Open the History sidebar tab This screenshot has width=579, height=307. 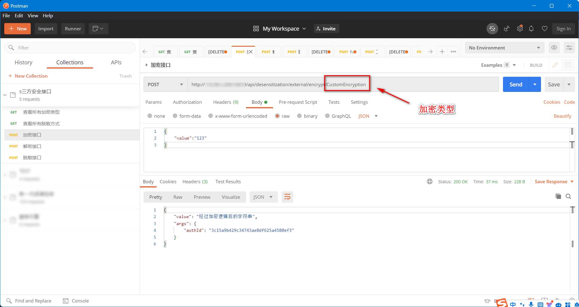click(23, 62)
